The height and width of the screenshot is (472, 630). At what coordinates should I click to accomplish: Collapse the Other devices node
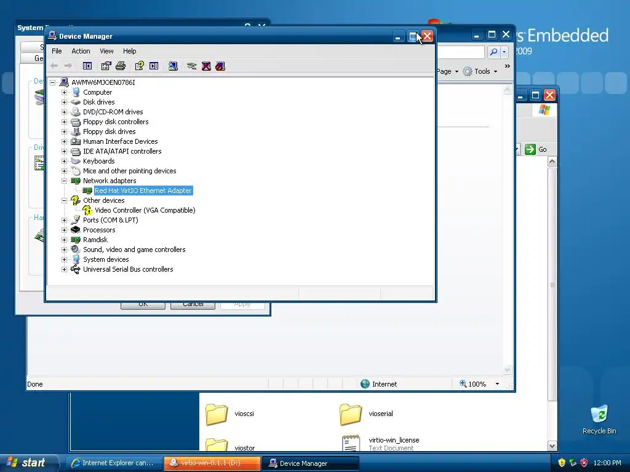point(64,201)
